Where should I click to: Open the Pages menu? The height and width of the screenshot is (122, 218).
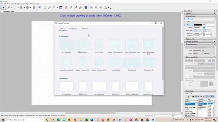coord(27,4)
